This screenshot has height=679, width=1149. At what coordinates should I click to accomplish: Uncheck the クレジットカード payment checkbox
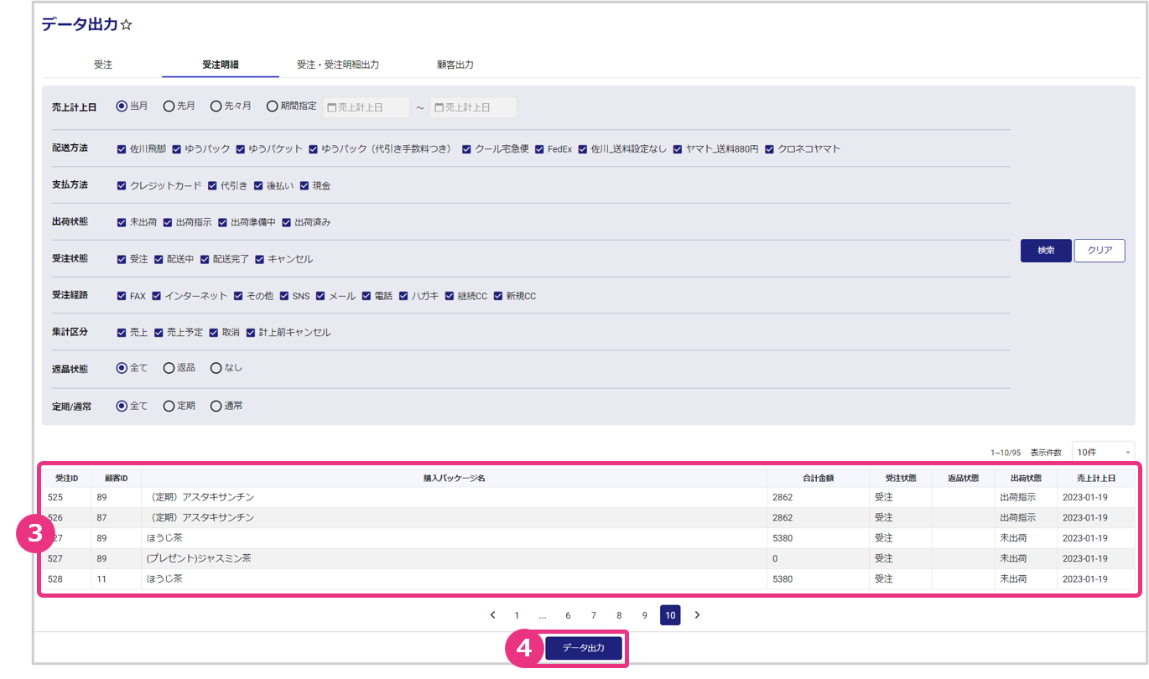tap(122, 186)
